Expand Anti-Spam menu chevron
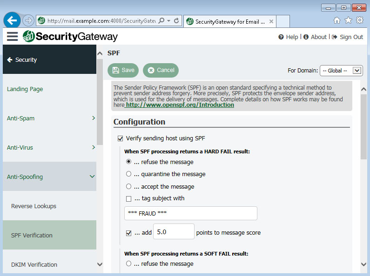This screenshot has width=370, height=276. (x=94, y=118)
